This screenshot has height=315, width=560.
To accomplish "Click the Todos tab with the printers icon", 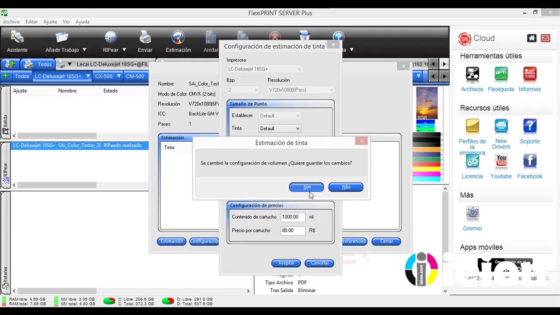I will click(x=38, y=64).
